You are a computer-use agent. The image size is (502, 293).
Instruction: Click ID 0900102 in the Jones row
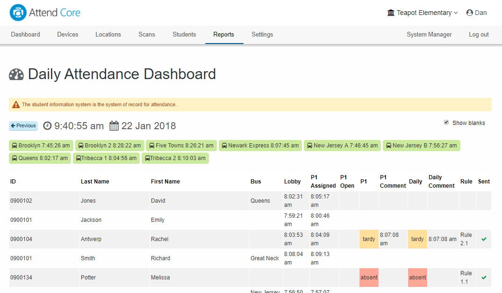[21, 201]
